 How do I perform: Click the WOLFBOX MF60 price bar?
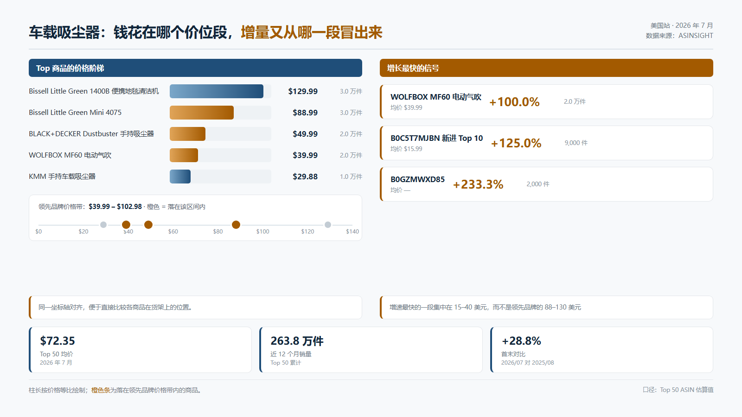184,155
